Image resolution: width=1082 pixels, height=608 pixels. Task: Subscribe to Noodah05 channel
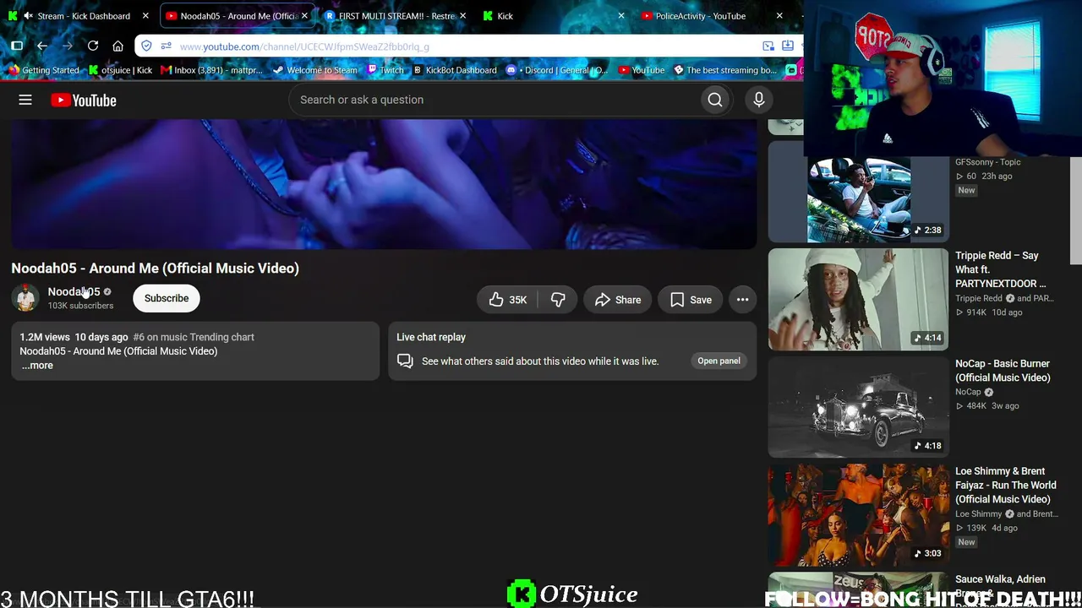pyautogui.click(x=167, y=298)
